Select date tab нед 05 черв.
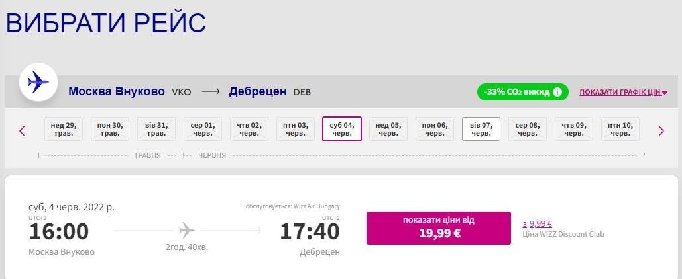682x279 pixels. (388, 129)
